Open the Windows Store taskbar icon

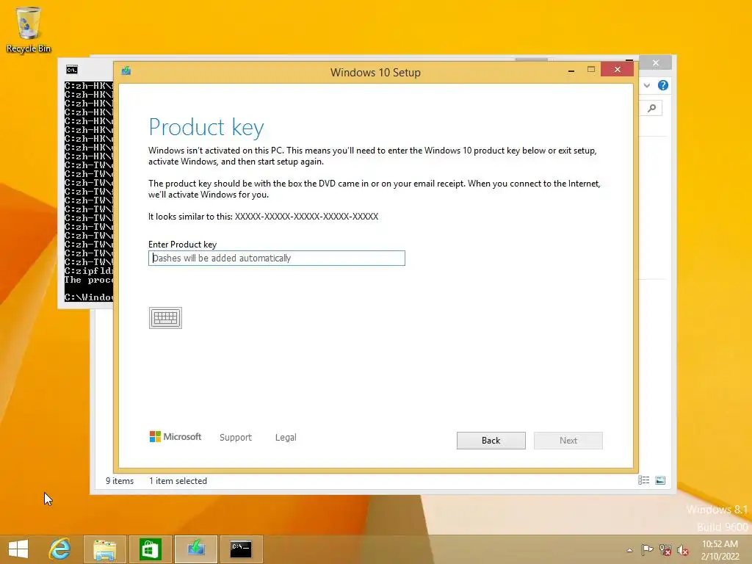[x=150, y=549]
